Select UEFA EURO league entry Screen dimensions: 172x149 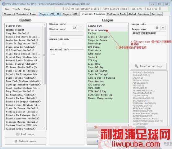click(x=107, y=88)
